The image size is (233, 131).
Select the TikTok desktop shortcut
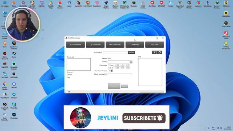226,35
